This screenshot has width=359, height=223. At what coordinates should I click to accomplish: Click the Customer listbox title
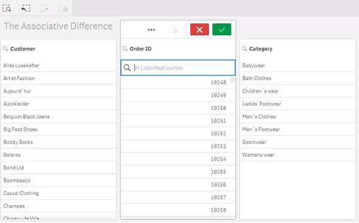23,49
